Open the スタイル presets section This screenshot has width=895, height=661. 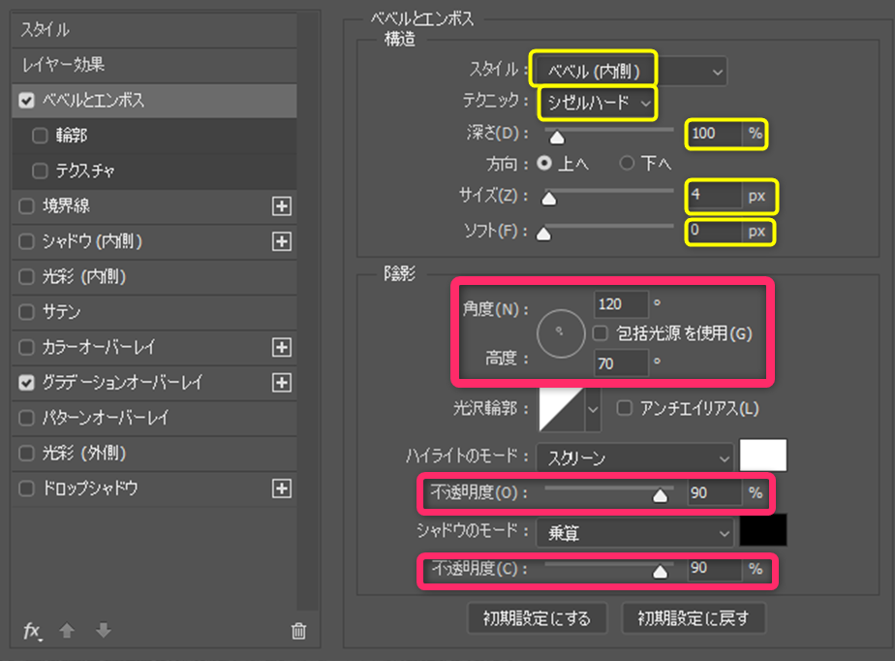154,30
